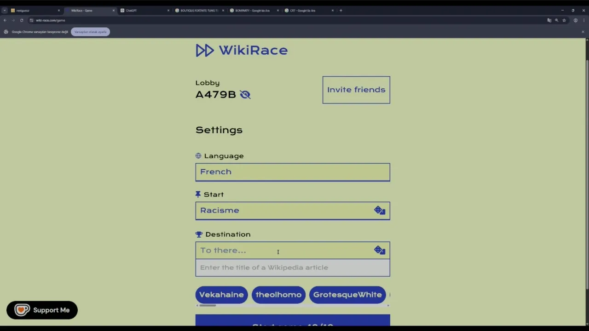The height and width of the screenshot is (331, 589).
Task: Click the page vertical scrollbar
Action: pyautogui.click(x=587, y=175)
